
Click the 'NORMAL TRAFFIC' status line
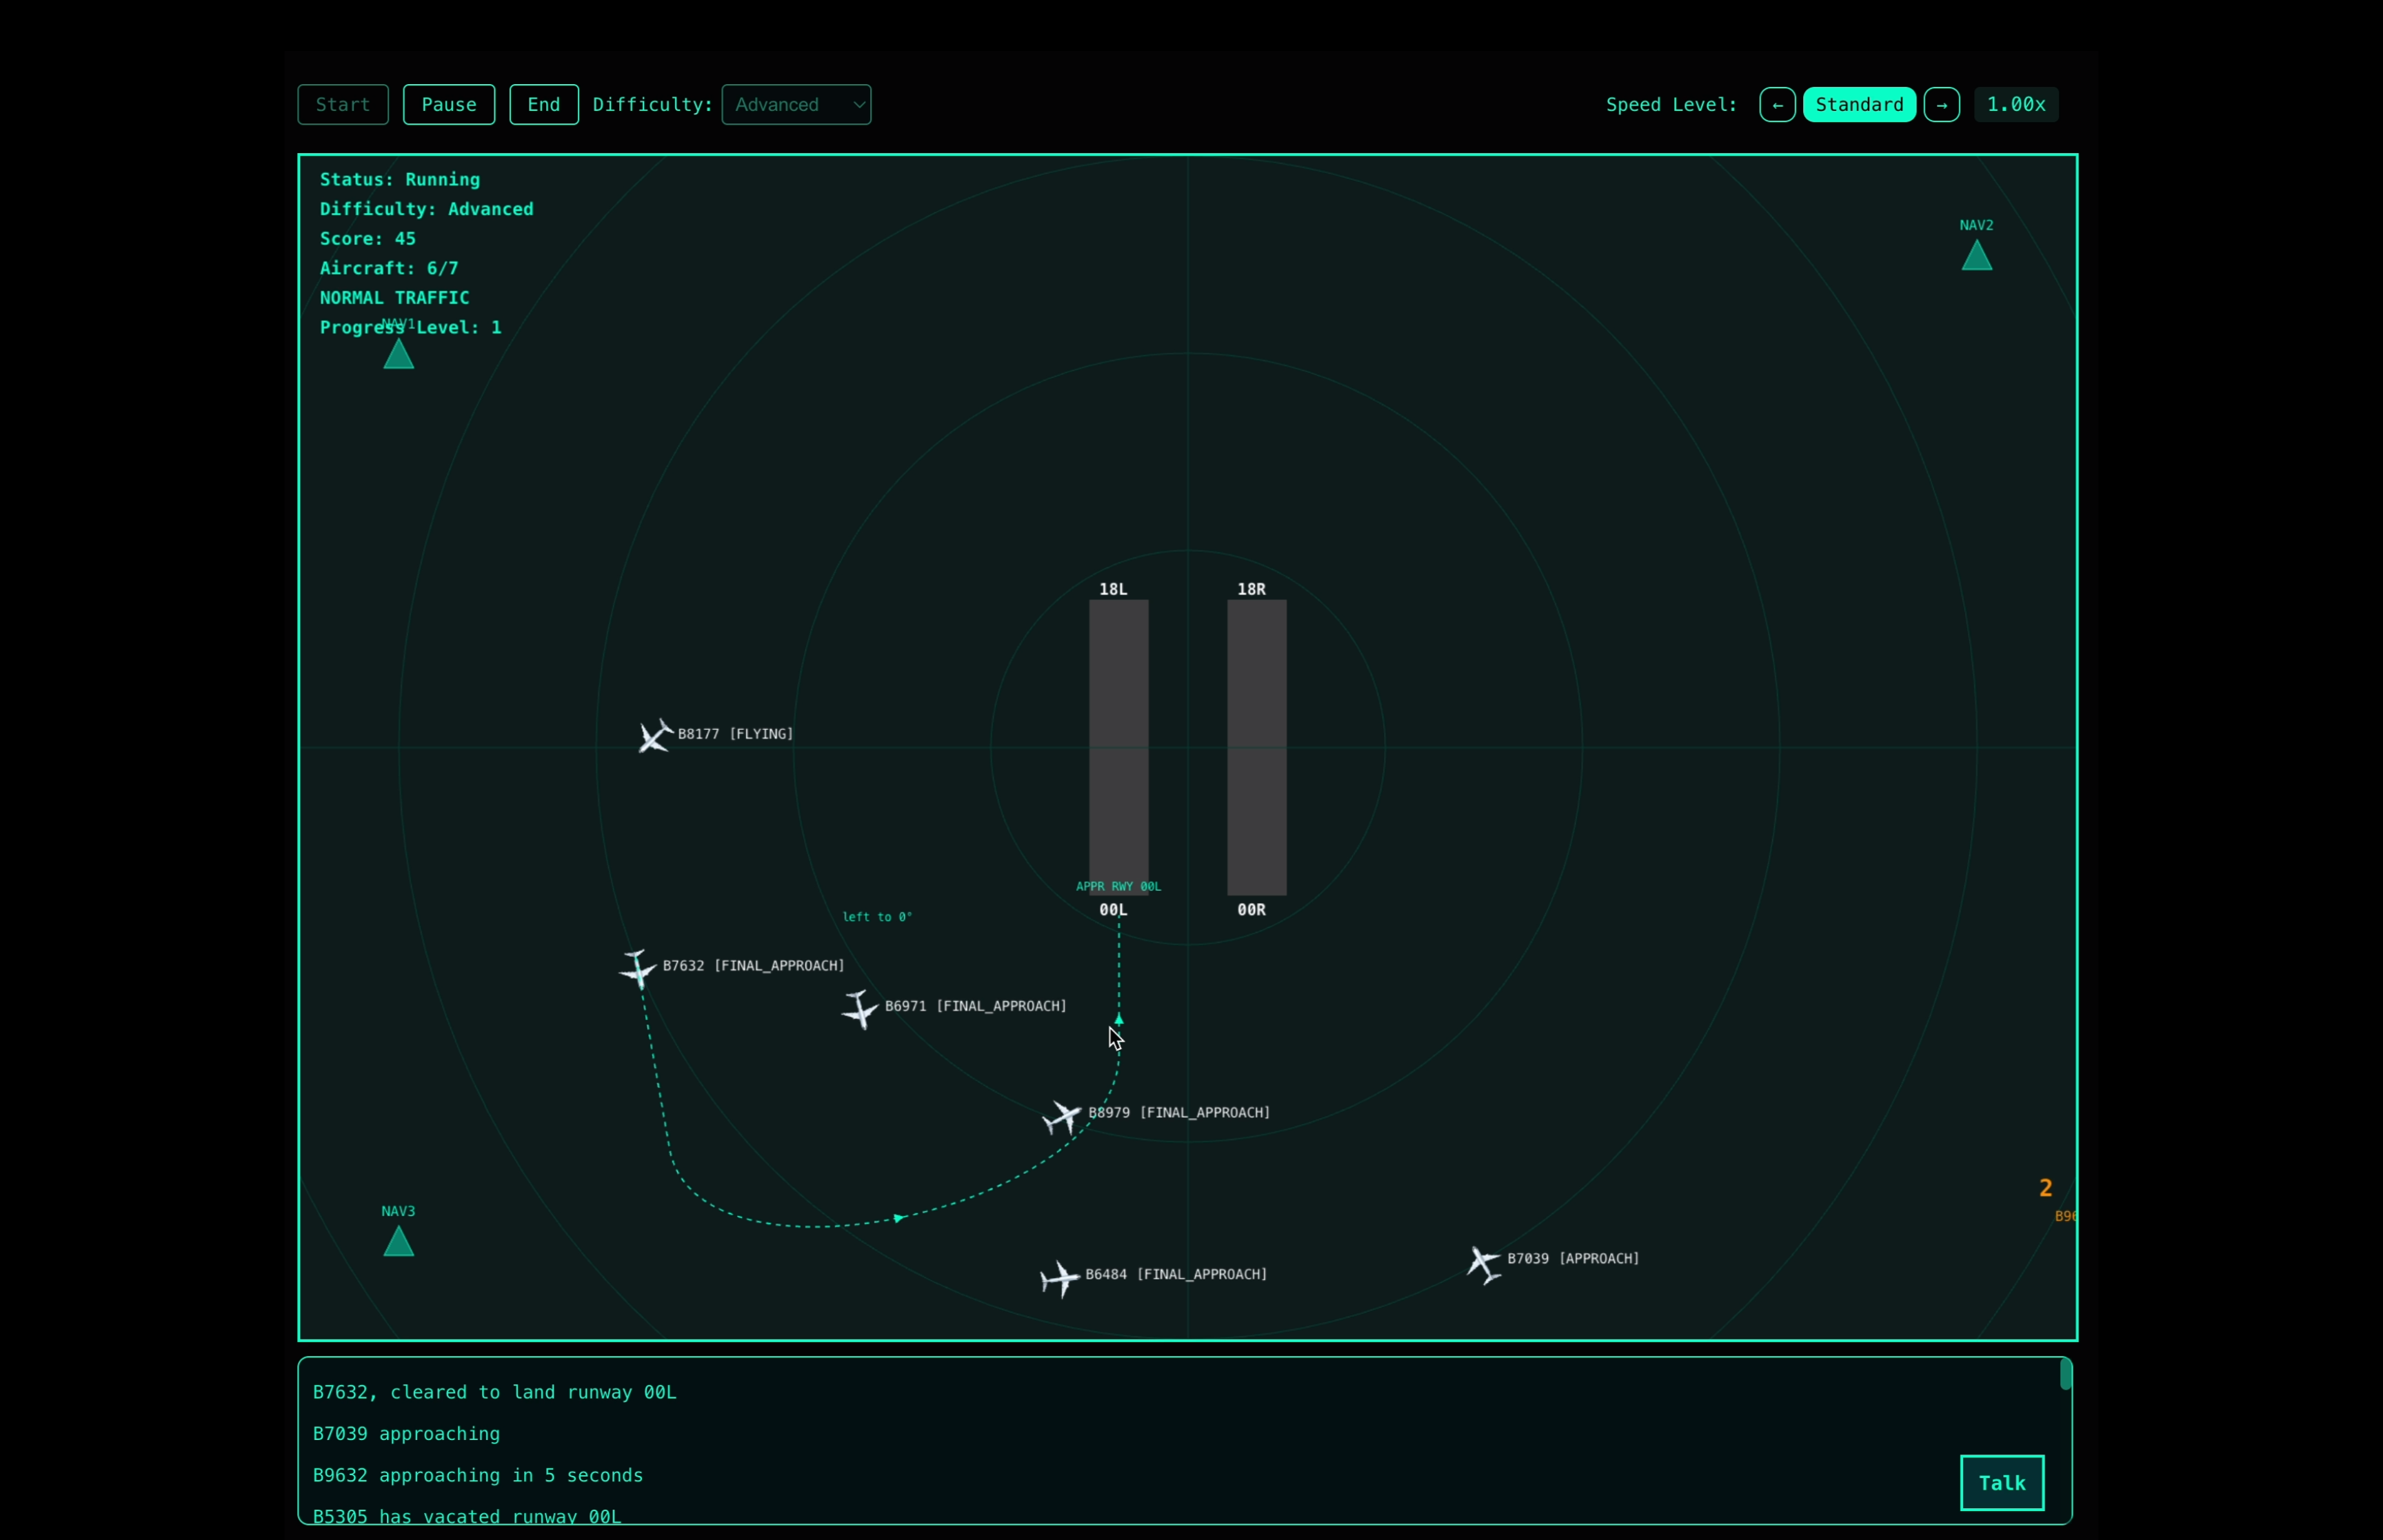[x=394, y=298]
